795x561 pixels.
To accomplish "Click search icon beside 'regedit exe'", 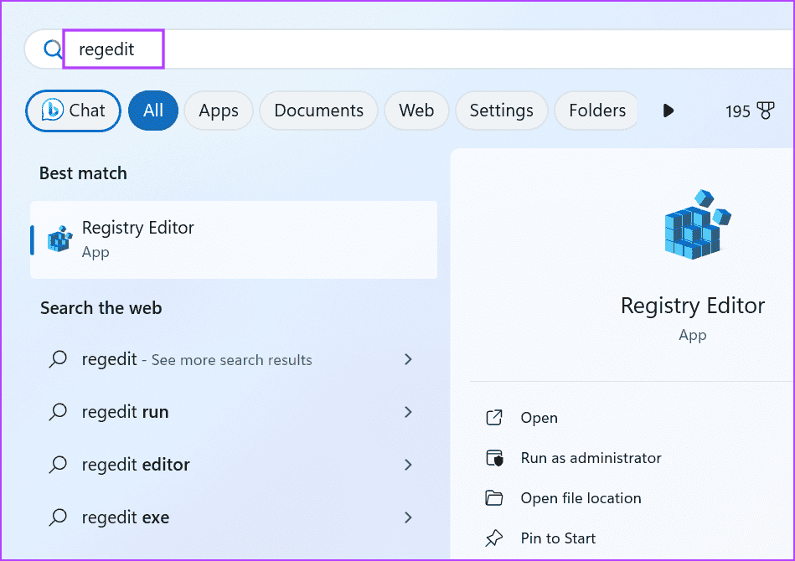I will click(58, 517).
